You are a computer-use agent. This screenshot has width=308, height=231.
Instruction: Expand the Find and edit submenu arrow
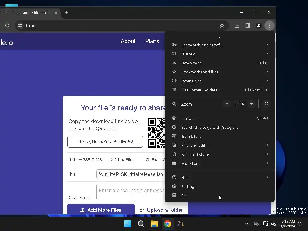[267, 145]
